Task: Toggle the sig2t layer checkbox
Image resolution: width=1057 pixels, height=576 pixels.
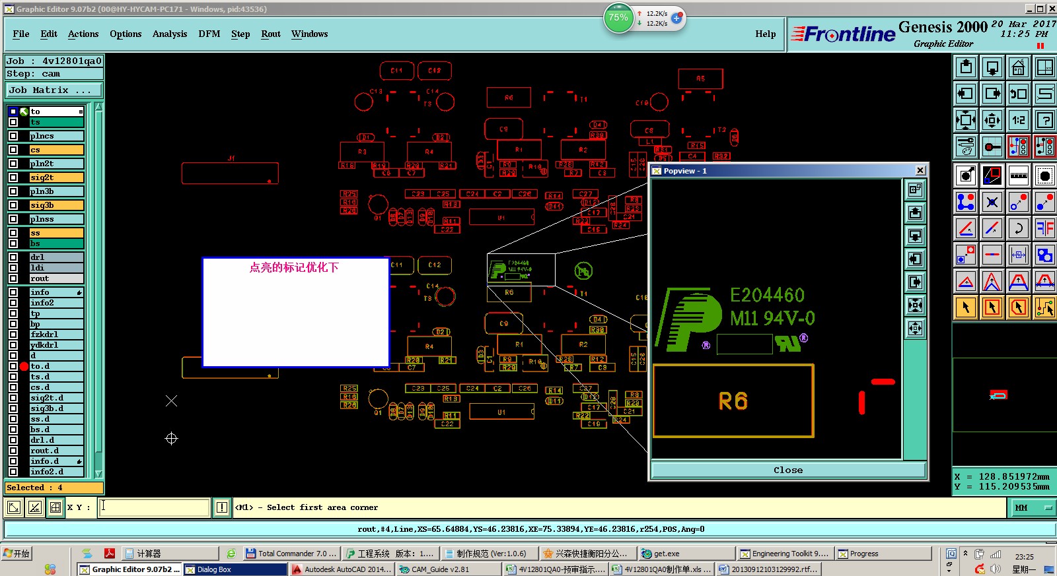Action: [x=13, y=177]
